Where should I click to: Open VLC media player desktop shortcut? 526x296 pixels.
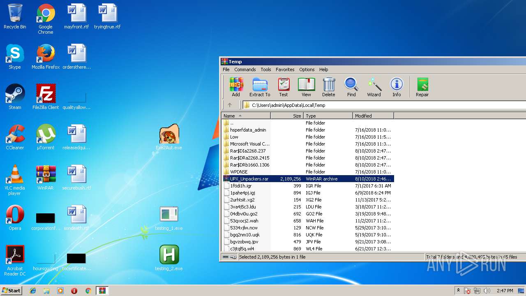(x=15, y=180)
